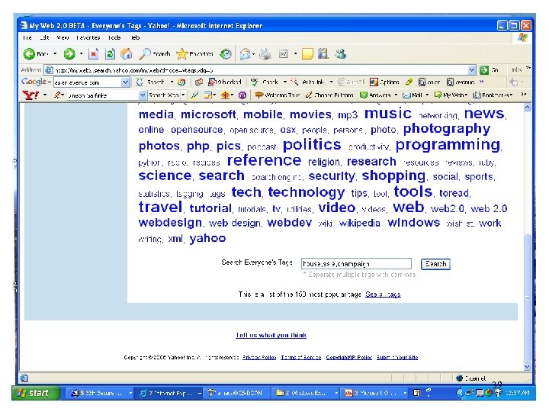Click the spell Check button

point(265,82)
